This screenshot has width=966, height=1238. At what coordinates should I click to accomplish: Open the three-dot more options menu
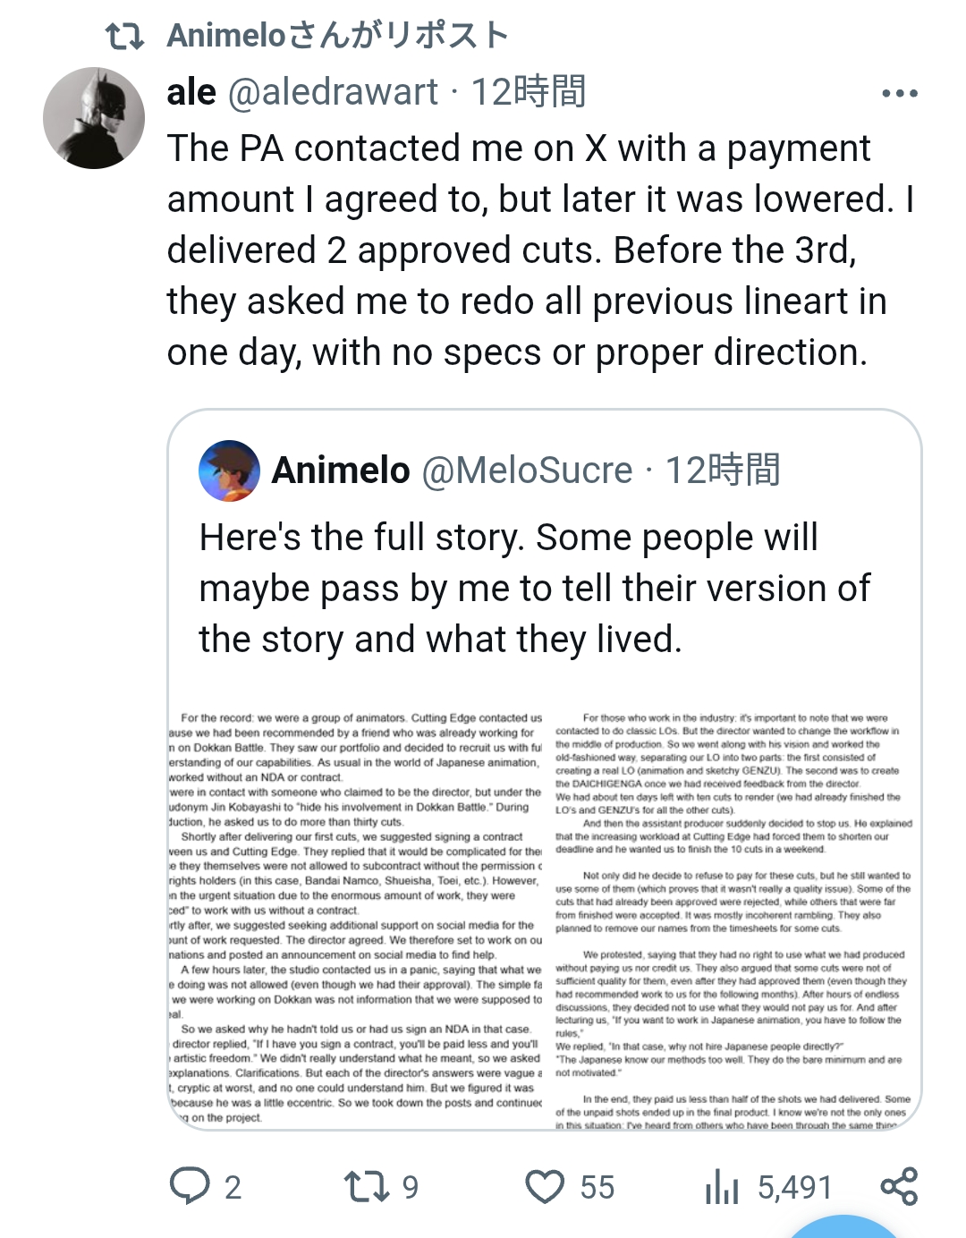(899, 93)
